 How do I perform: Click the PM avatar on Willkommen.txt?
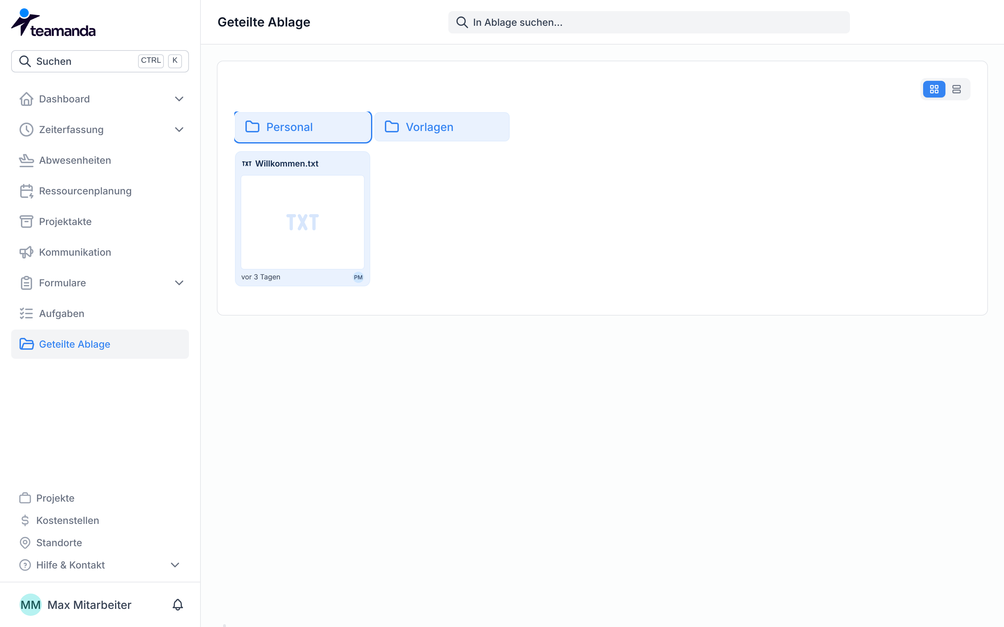[x=358, y=277]
